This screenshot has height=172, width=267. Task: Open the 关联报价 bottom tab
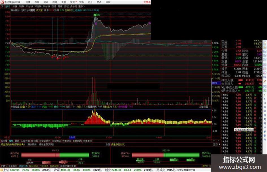coord(13,166)
